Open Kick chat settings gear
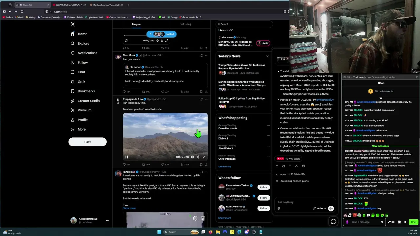The width and height of the screenshot is (420, 236). pos(405,222)
